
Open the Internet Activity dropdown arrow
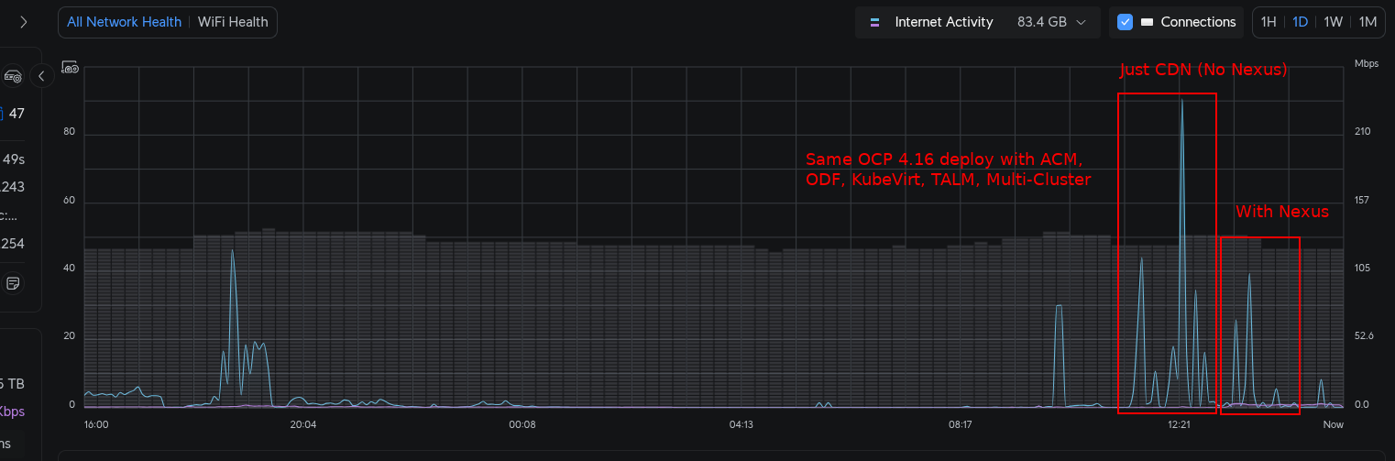1082,22
